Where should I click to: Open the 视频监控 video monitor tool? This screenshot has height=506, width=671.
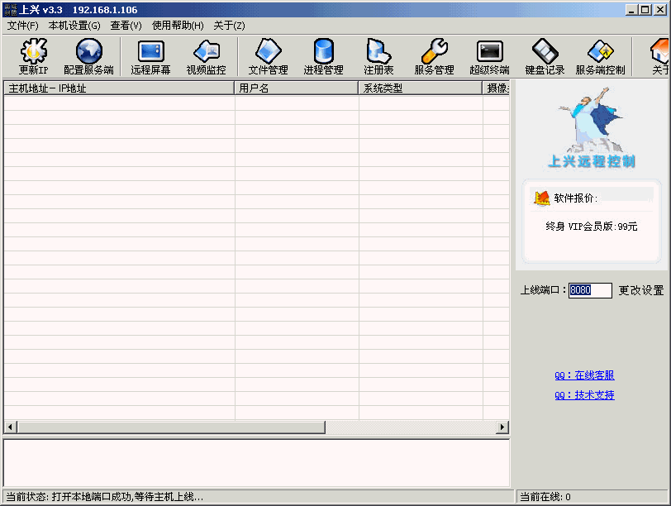click(206, 56)
